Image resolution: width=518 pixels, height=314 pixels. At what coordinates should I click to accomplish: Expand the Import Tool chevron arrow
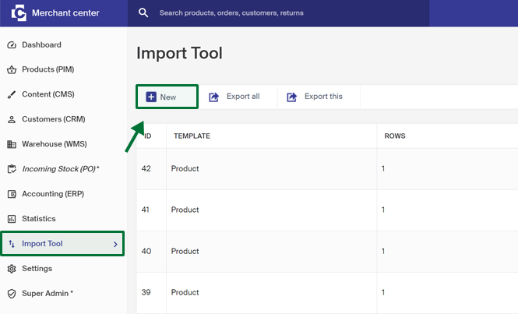115,244
